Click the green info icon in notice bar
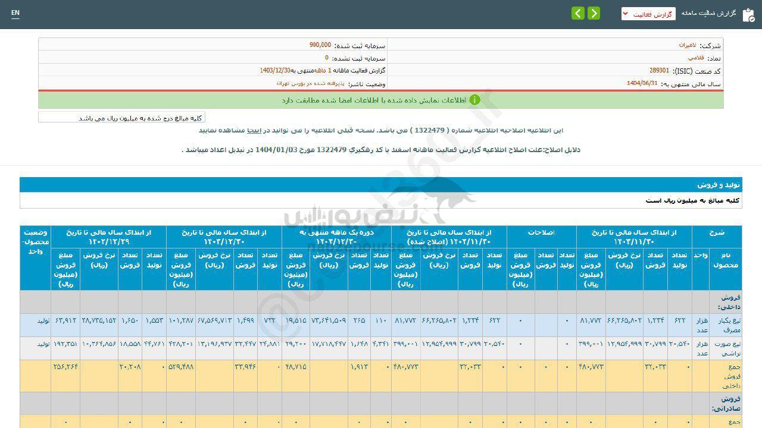This screenshot has width=762, height=428. coord(474,100)
